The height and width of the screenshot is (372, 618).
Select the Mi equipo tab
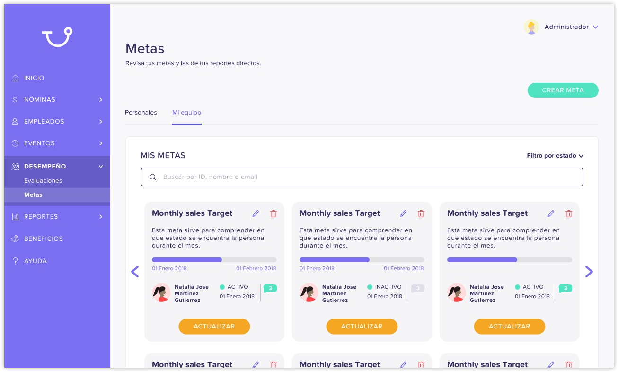186,113
